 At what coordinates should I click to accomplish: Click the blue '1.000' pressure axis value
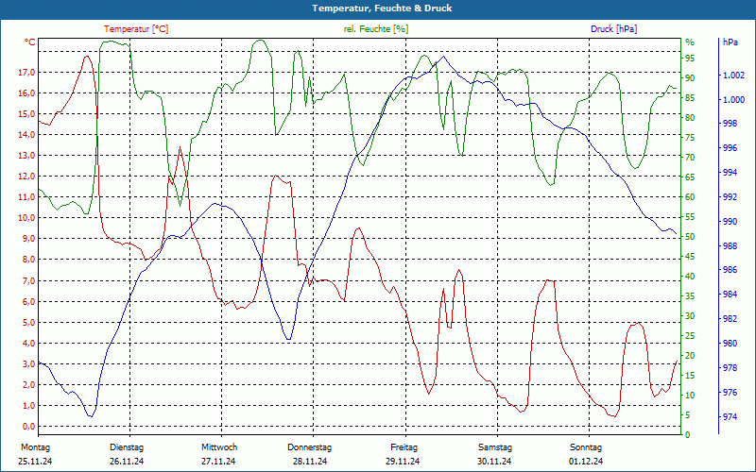click(x=734, y=100)
